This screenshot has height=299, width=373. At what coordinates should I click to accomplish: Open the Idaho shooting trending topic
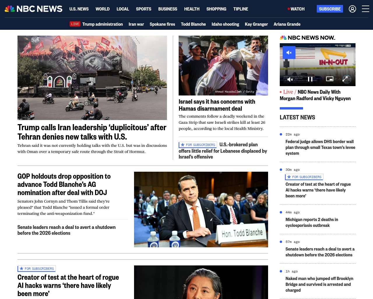point(225,24)
